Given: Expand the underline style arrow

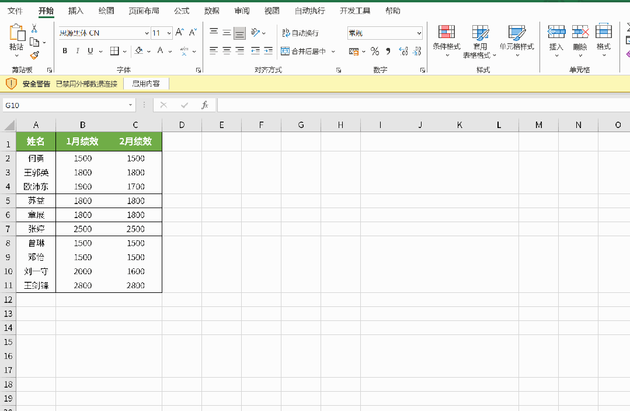Looking at the screenshot, I should [x=100, y=51].
